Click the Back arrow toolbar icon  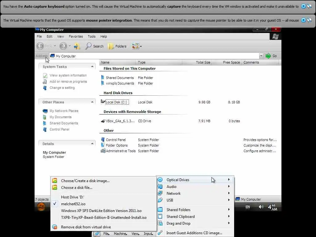(x=40, y=46)
